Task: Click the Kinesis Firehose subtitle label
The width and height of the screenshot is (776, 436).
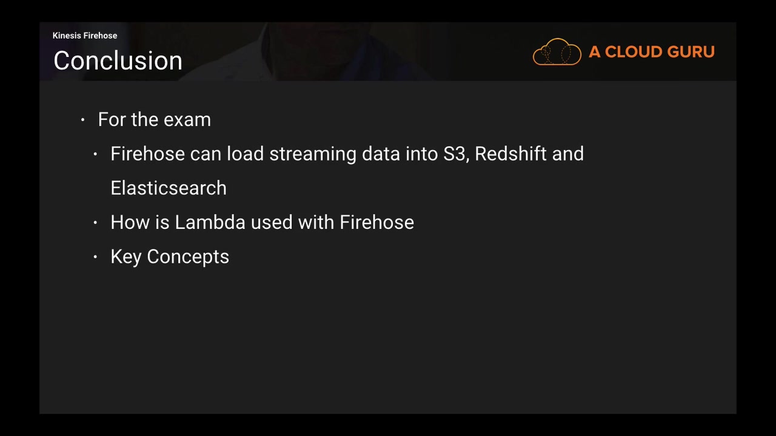Action: tap(85, 36)
